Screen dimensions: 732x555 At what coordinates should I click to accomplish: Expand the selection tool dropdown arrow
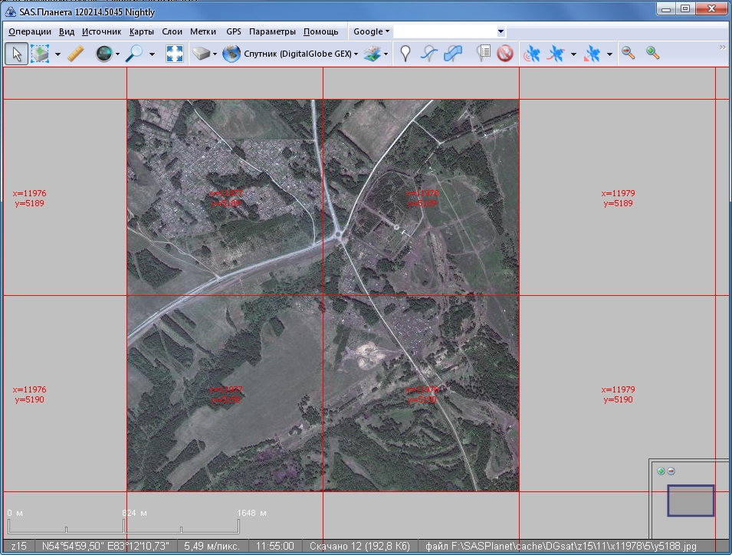click(57, 54)
